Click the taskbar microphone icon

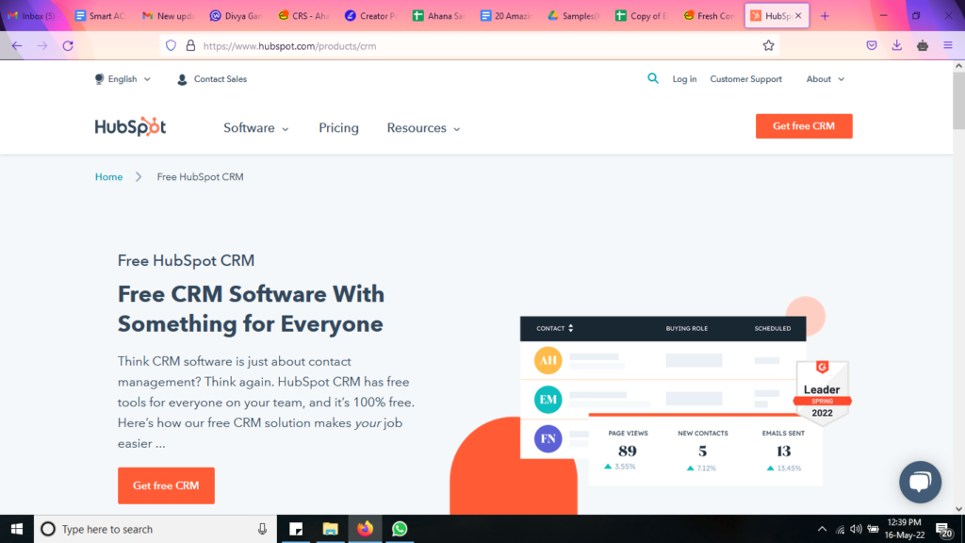click(x=262, y=529)
